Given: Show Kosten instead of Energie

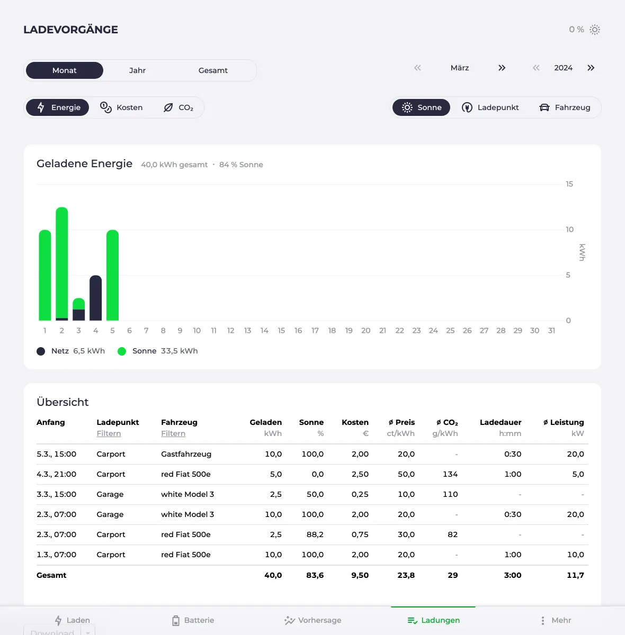Looking at the screenshot, I should 122,107.
